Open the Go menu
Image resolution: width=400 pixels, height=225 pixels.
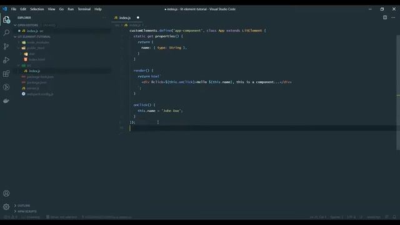[61, 9]
